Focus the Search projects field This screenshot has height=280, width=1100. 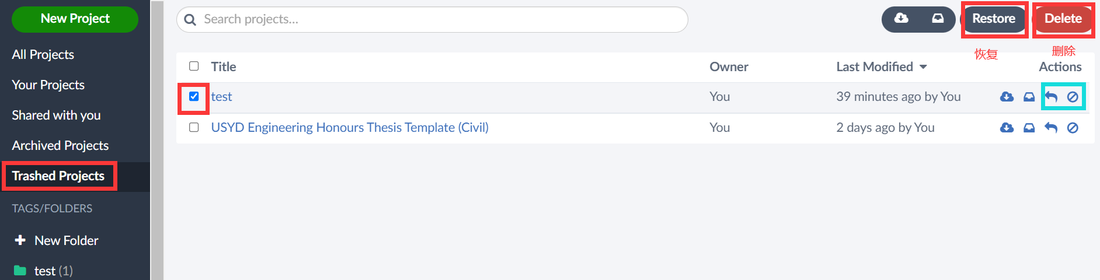point(432,19)
